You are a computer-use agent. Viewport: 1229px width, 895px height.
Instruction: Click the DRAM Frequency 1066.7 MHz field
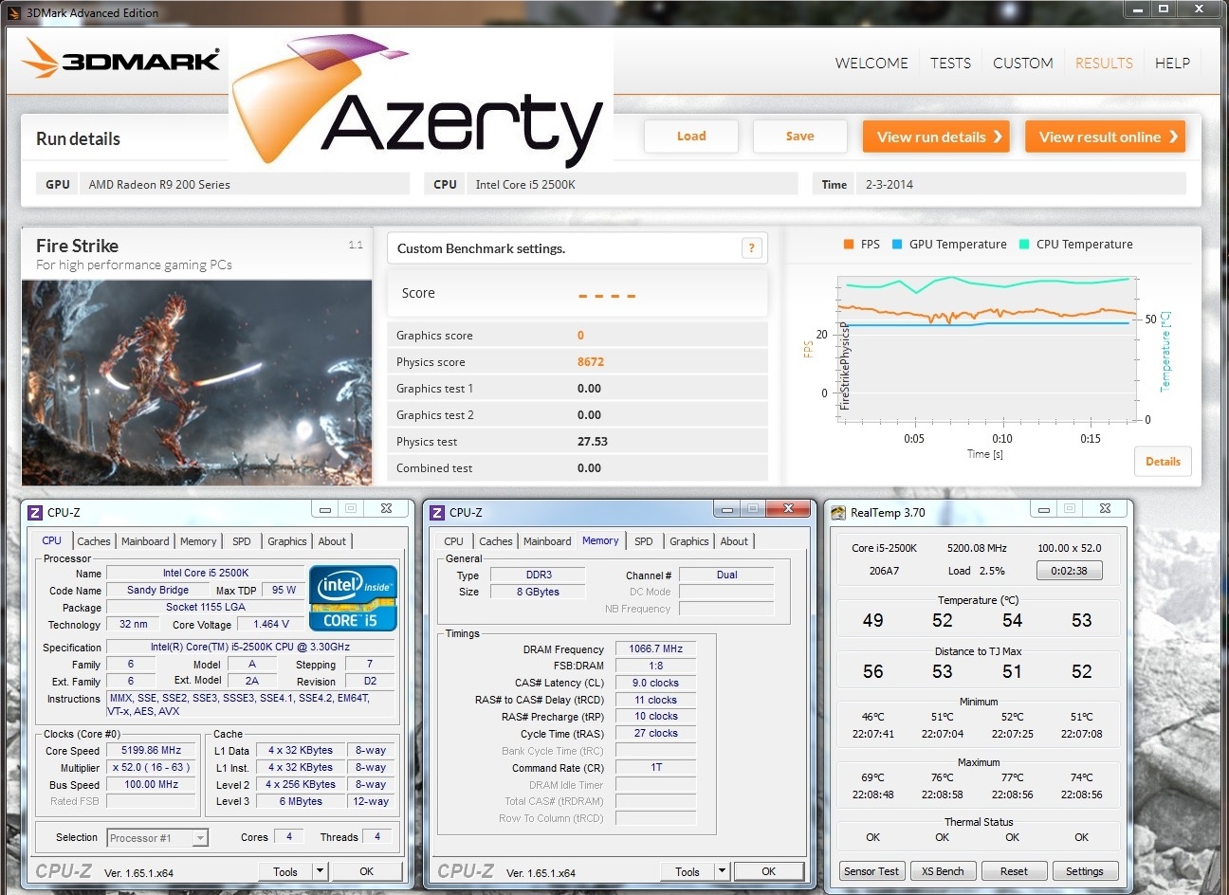point(655,648)
